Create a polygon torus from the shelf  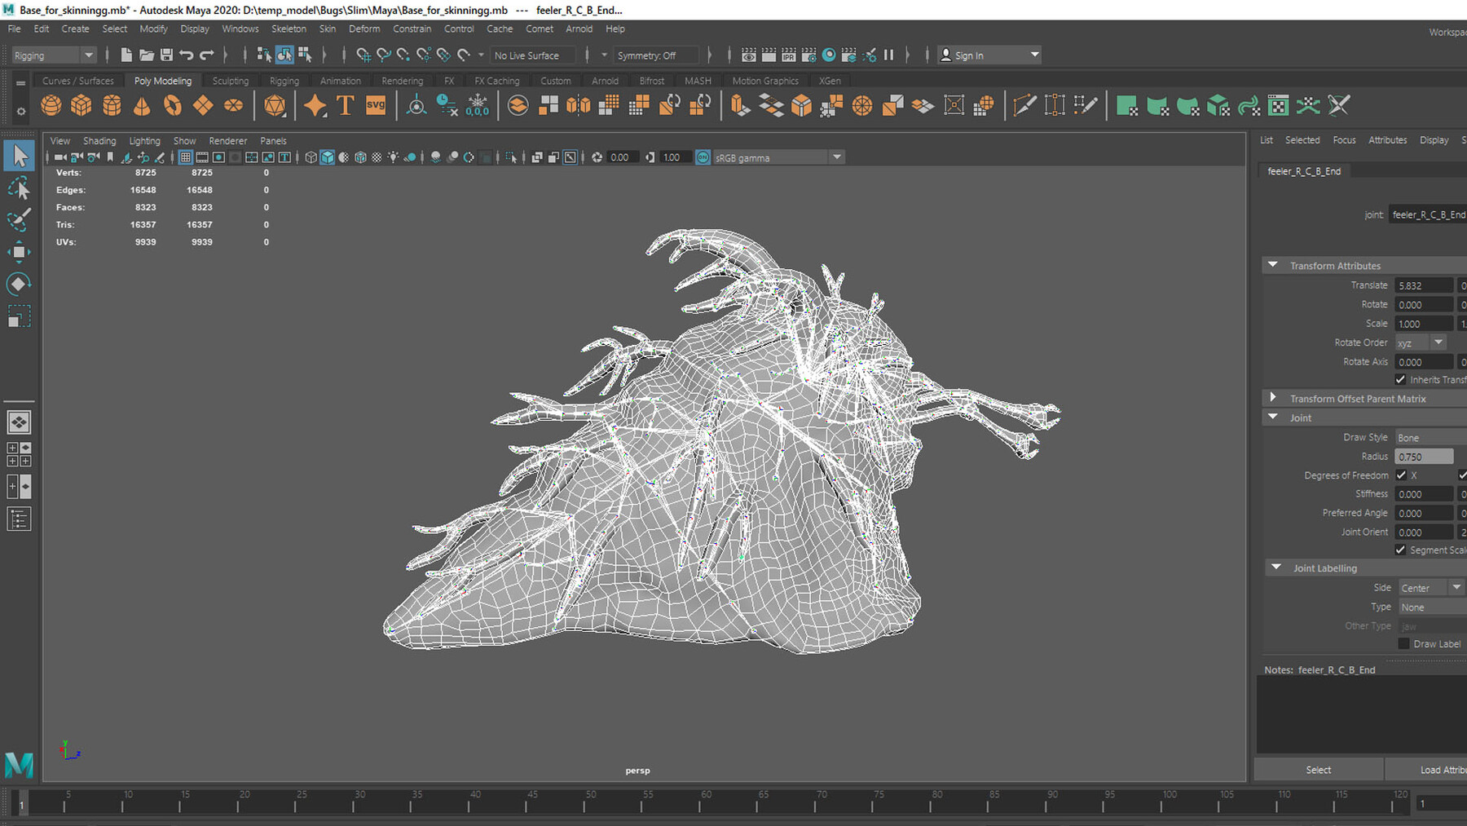click(172, 105)
